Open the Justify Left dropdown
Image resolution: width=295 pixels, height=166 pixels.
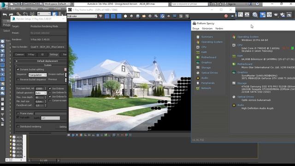click(50, 118)
